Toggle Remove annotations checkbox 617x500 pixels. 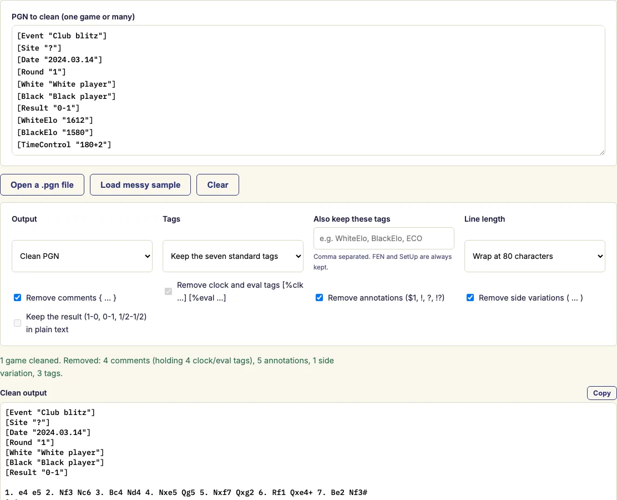[319, 297]
